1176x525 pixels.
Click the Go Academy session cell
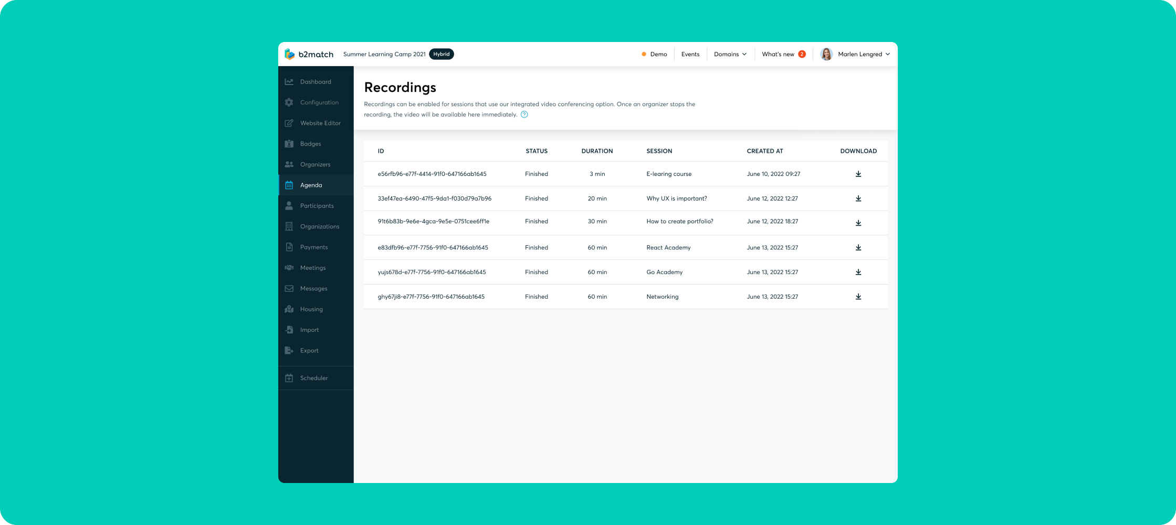(x=665, y=272)
